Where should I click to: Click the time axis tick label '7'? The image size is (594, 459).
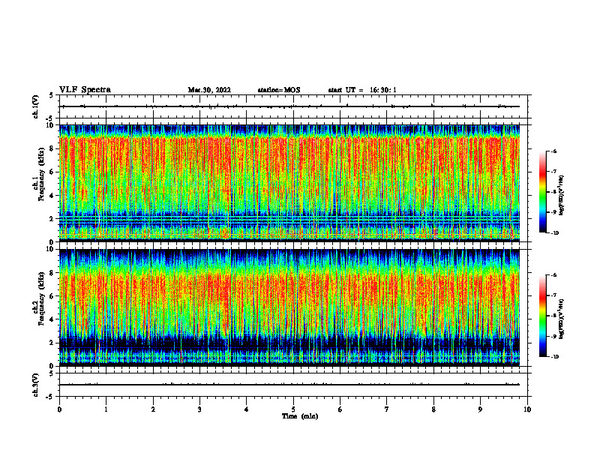click(x=387, y=409)
